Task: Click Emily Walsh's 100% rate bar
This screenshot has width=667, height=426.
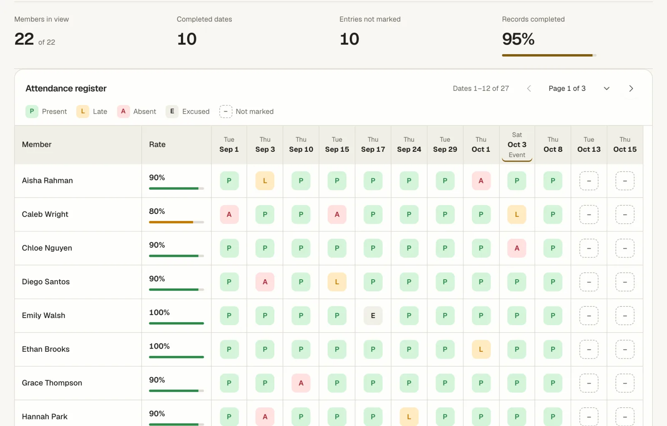Action: [176, 323]
